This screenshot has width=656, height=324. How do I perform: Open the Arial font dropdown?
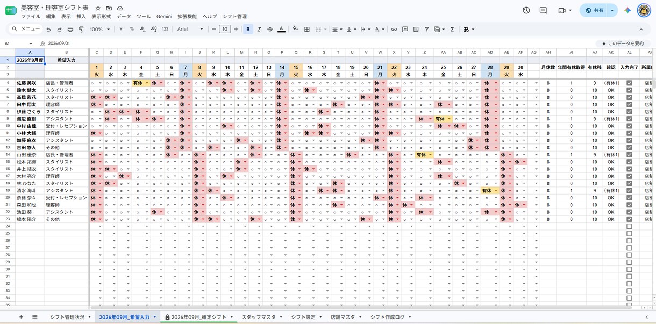click(x=190, y=30)
